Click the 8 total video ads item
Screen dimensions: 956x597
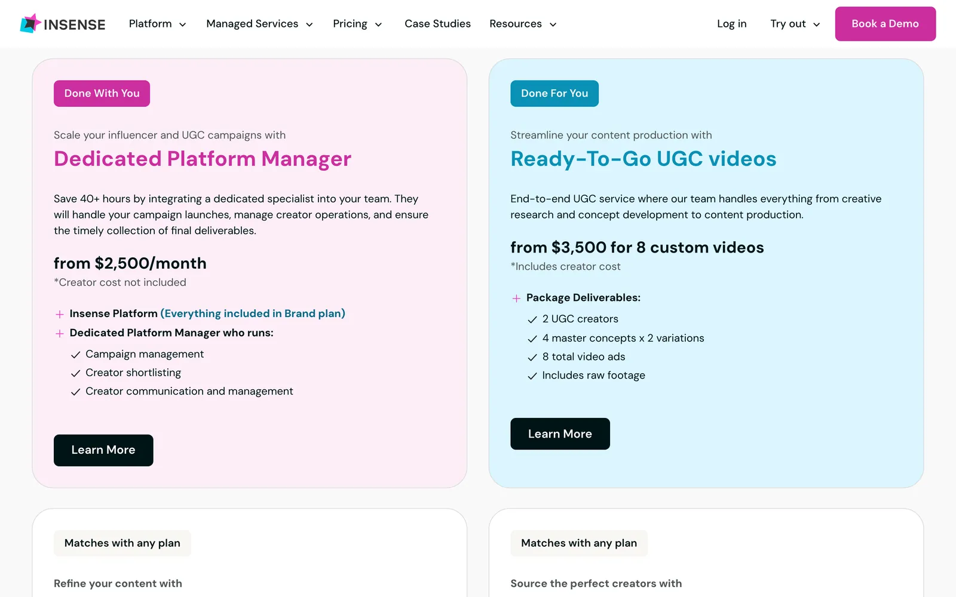pos(584,356)
